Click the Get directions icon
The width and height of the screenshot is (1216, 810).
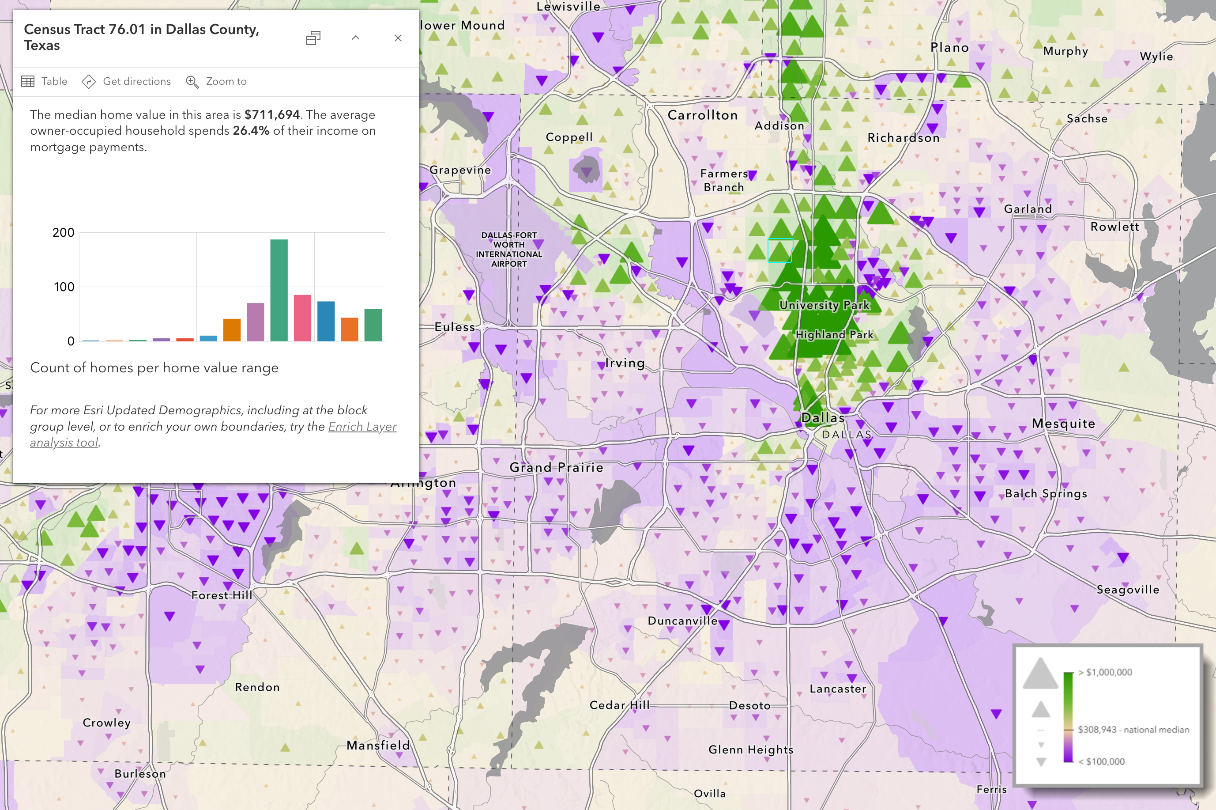(89, 82)
